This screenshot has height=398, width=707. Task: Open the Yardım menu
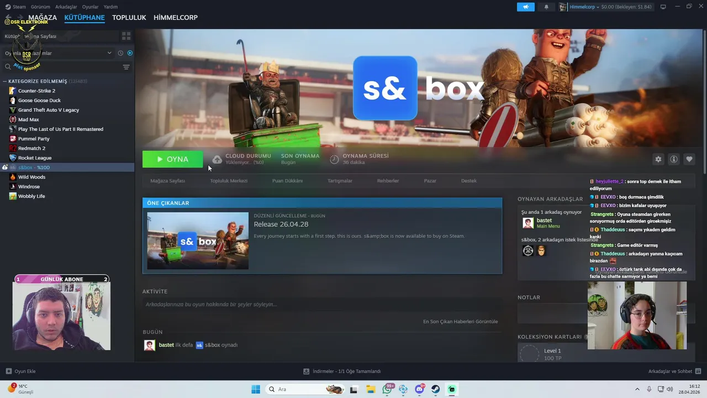click(110, 7)
